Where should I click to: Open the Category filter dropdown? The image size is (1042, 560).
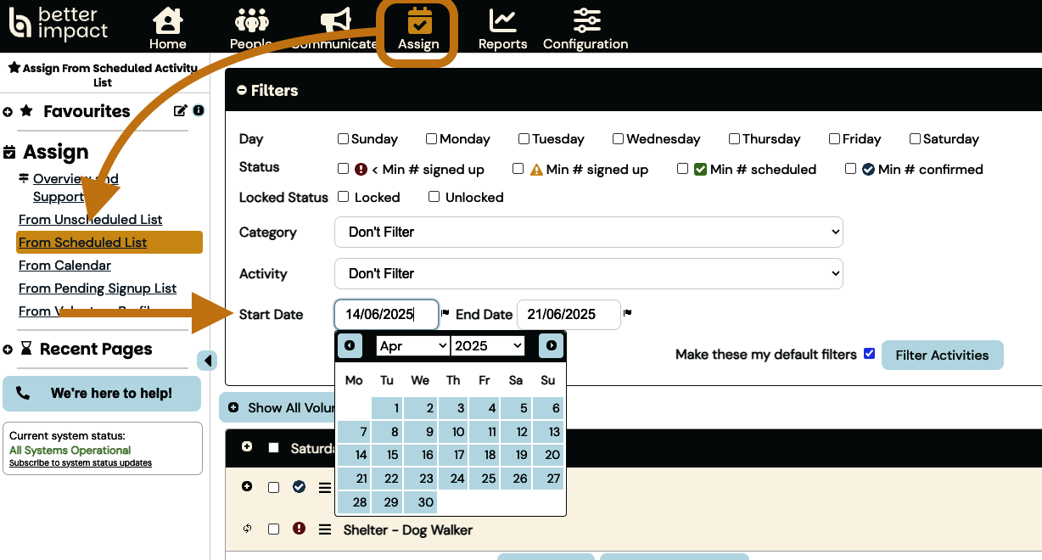588,232
